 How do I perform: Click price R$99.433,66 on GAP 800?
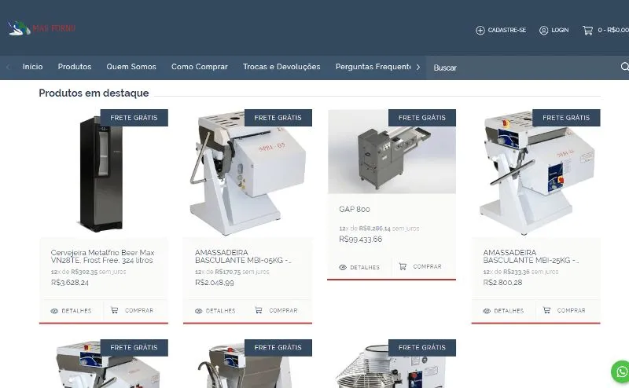(x=361, y=240)
